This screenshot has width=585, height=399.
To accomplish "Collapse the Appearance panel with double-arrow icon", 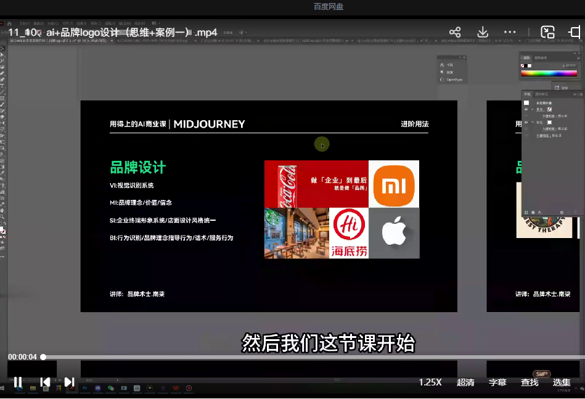I will point(575,94).
